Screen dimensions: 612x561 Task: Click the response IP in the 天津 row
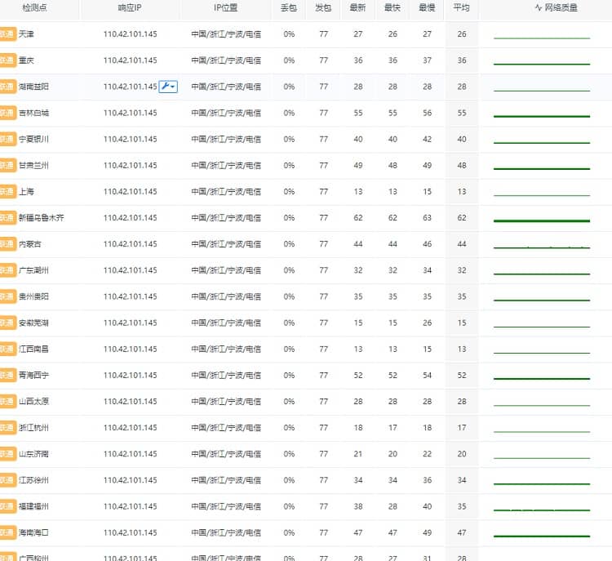coord(131,34)
